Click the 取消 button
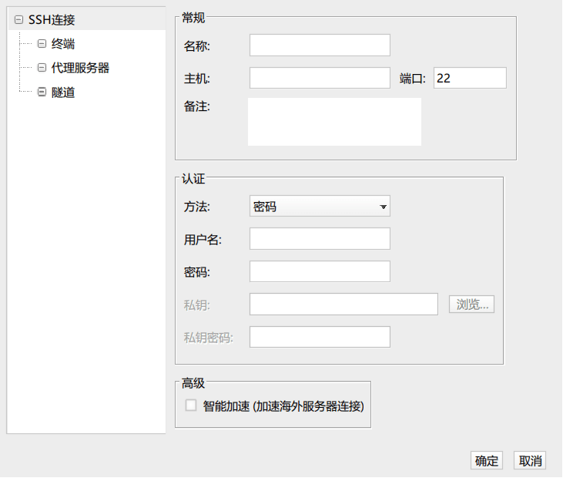This screenshot has height=478, width=563. click(530, 461)
